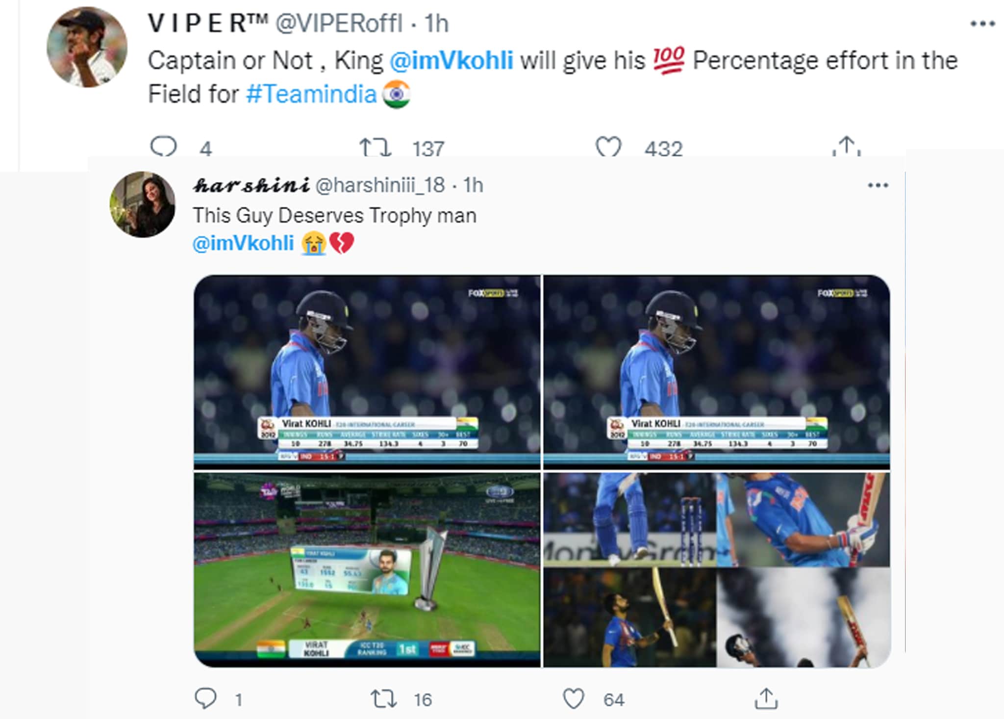Share VIPER's tweet via share icon

[847, 146]
